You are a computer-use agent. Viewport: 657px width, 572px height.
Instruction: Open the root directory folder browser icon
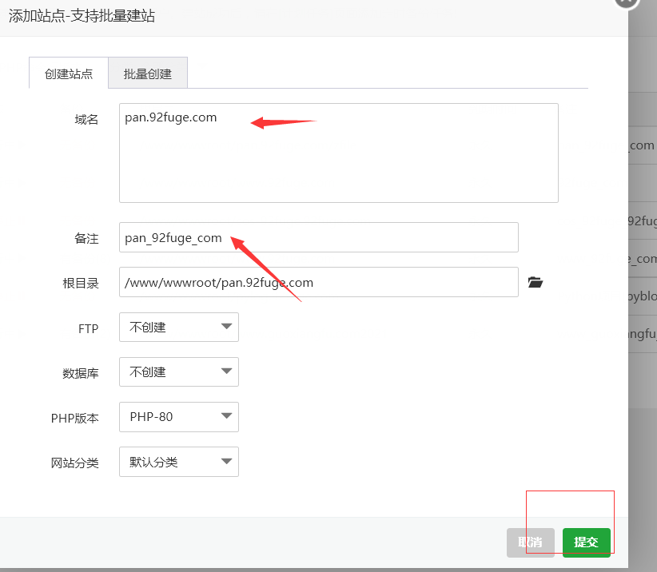535,282
